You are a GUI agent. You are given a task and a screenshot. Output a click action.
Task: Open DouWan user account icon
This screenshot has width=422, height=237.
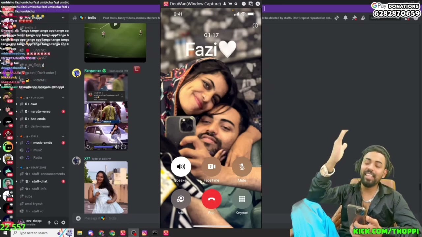point(225,4)
